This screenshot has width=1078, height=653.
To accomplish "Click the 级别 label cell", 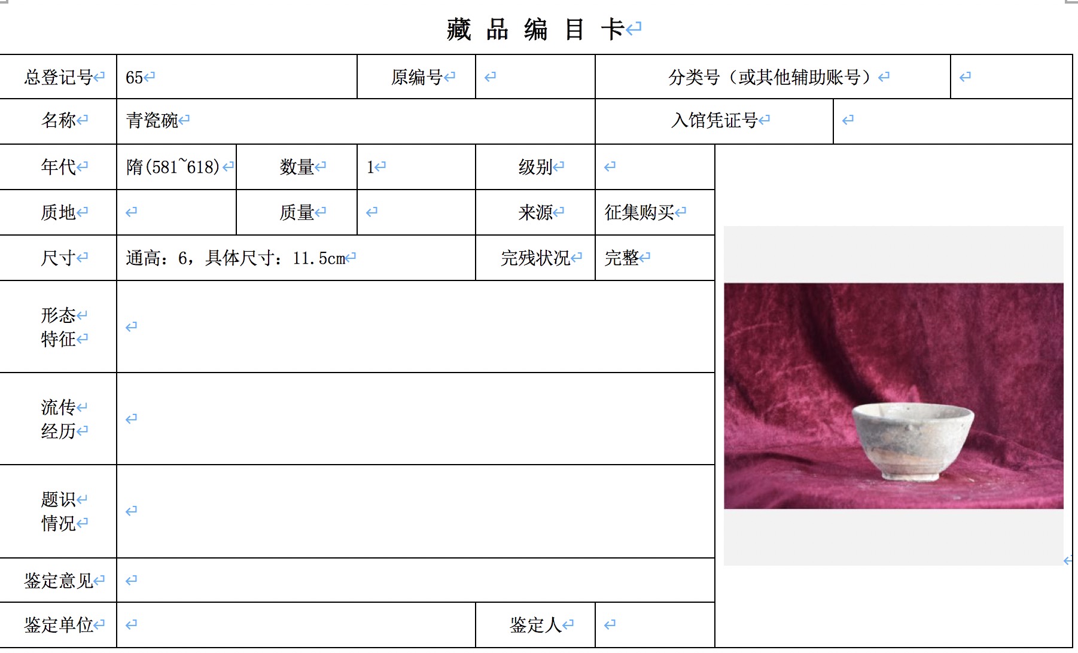I will point(535,167).
